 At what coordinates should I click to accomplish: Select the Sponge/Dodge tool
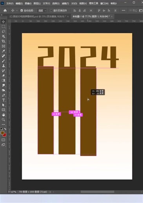click(x=4, y=90)
